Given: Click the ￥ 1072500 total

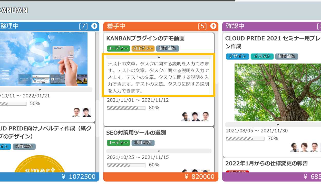Looking at the screenshot, I should [79, 177].
